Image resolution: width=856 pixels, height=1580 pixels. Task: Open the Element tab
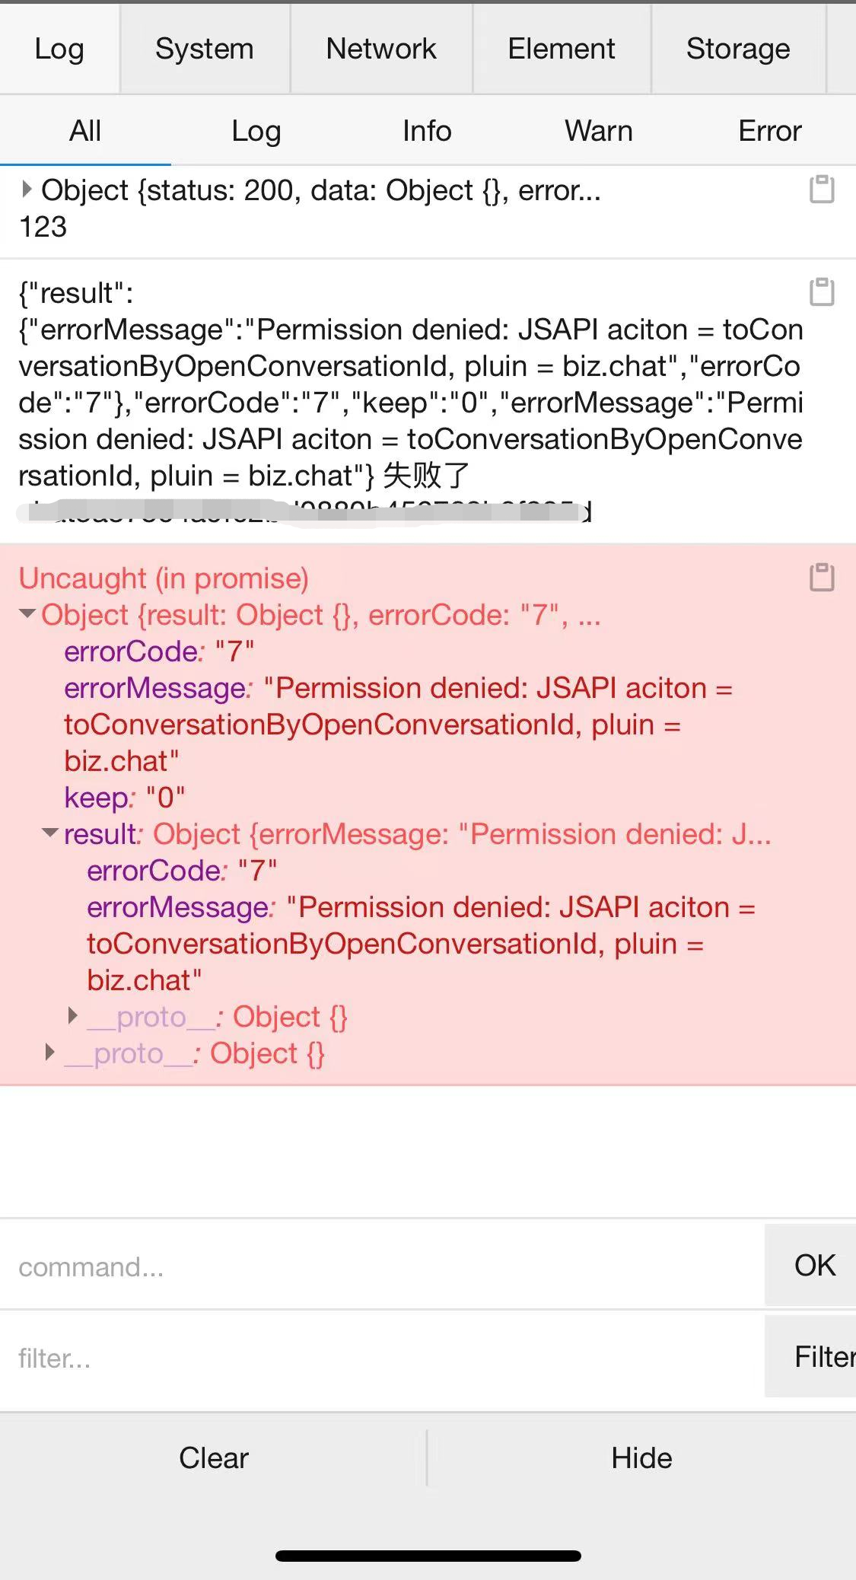[562, 49]
